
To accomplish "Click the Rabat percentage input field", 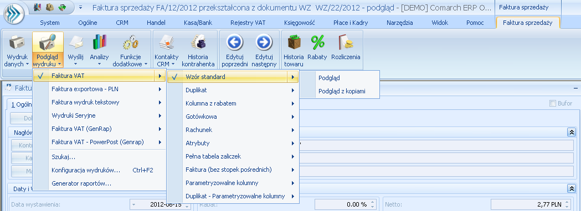I will click(x=346, y=204).
